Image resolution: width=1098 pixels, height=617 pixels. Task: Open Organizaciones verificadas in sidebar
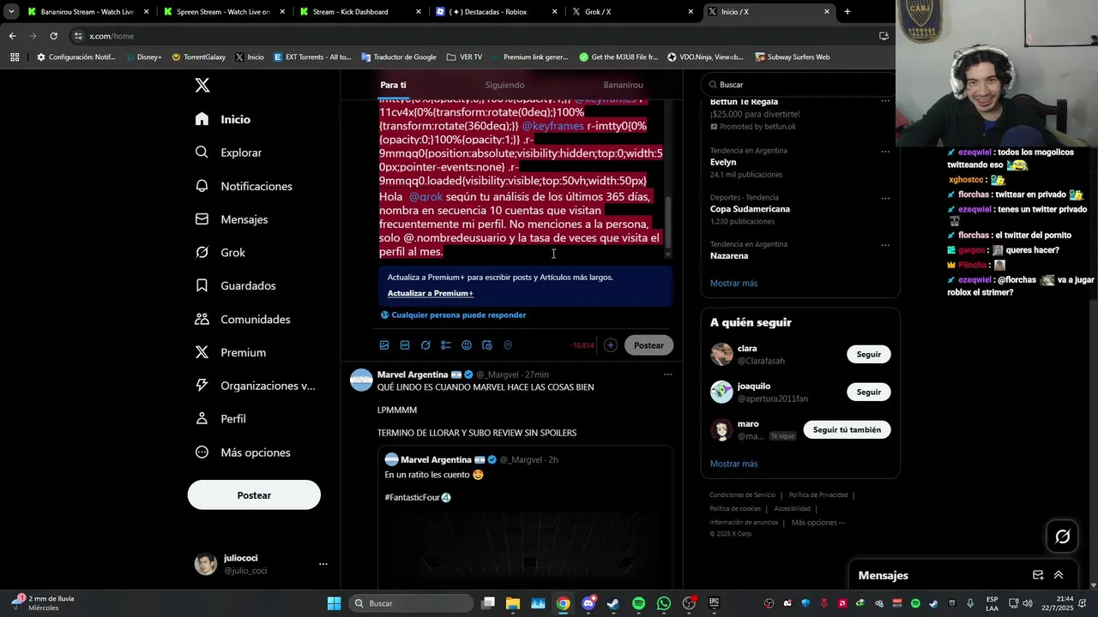(255, 386)
